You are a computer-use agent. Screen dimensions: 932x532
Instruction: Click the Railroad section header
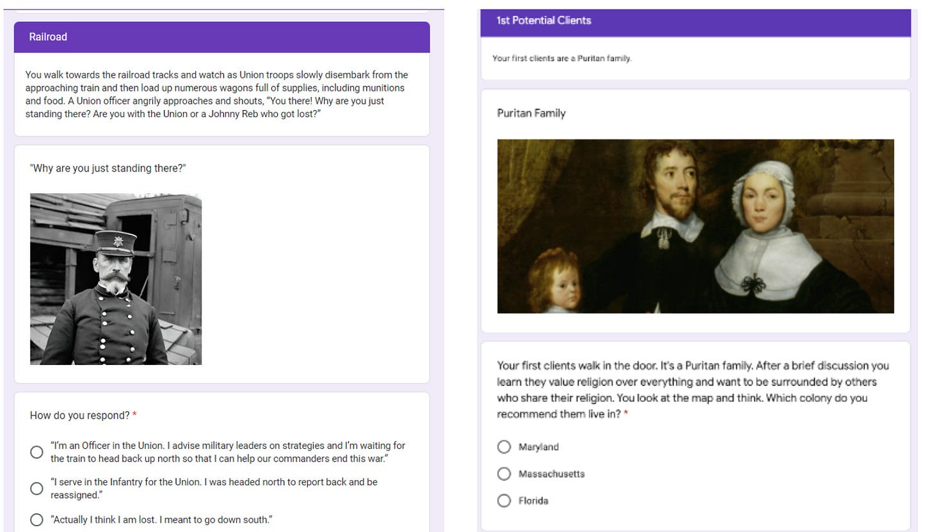(222, 37)
